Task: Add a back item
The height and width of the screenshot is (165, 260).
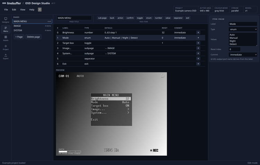Action: (x=112, y=18)
